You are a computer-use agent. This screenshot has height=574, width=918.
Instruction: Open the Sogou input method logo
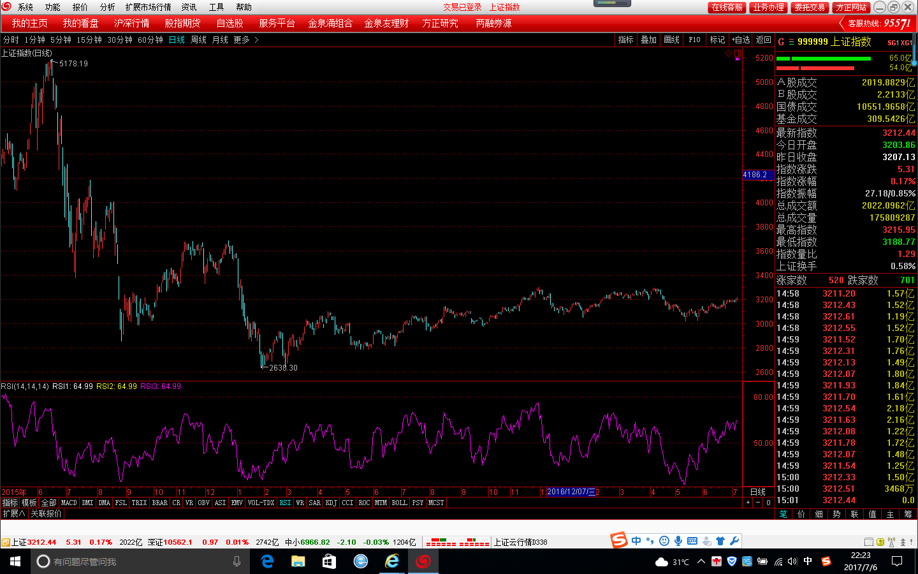point(619,540)
